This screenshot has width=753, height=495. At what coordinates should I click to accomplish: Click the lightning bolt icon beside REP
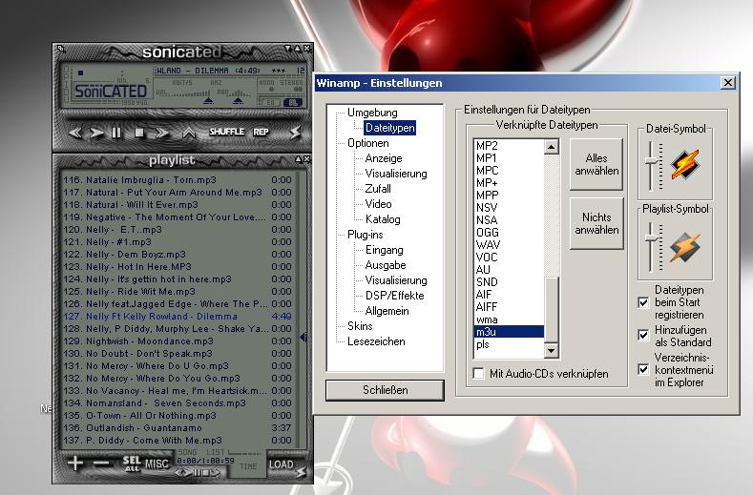pyautogui.click(x=295, y=132)
